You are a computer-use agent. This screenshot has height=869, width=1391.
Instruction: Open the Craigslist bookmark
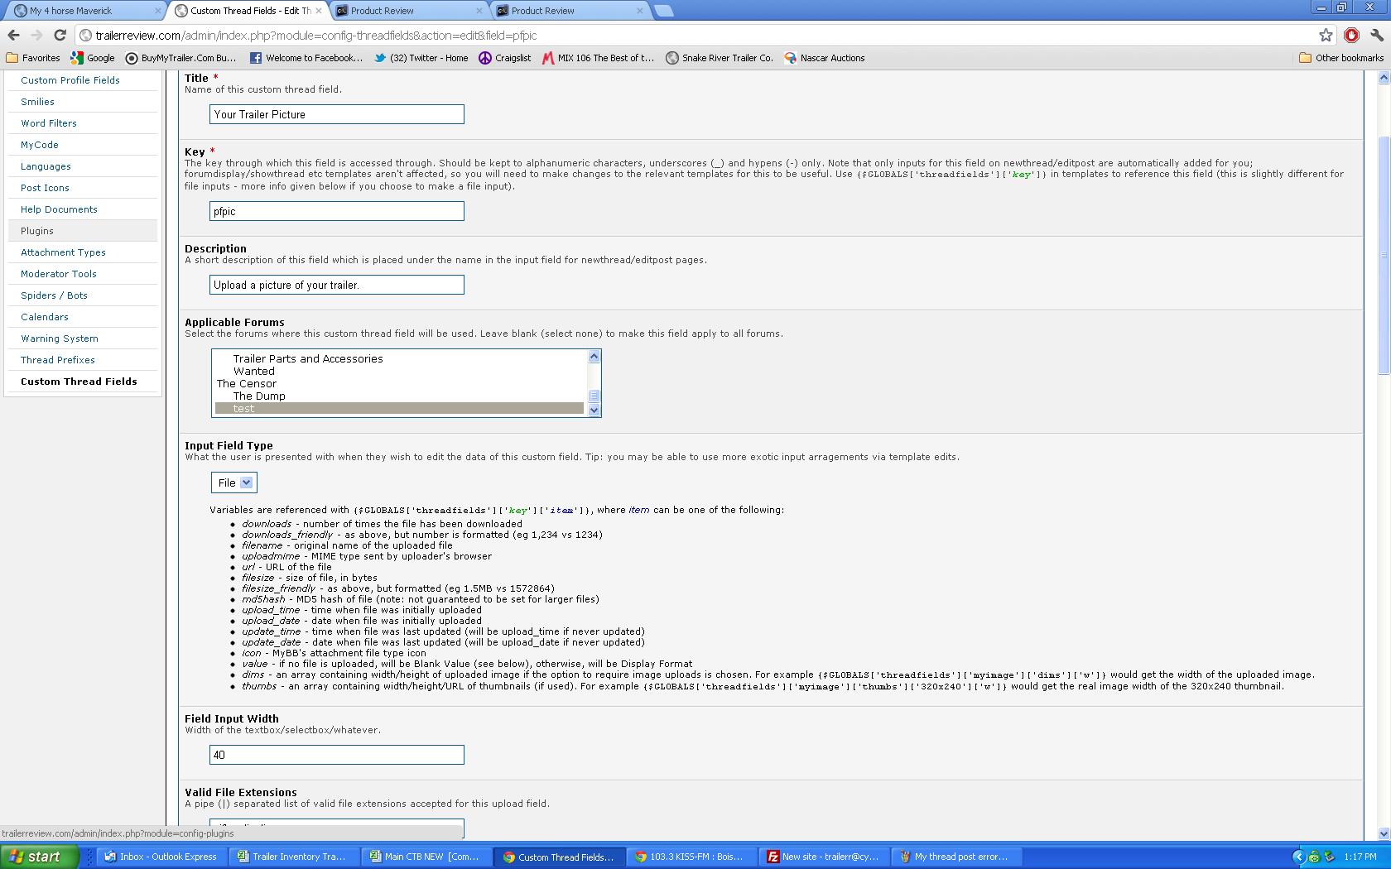[504, 58]
